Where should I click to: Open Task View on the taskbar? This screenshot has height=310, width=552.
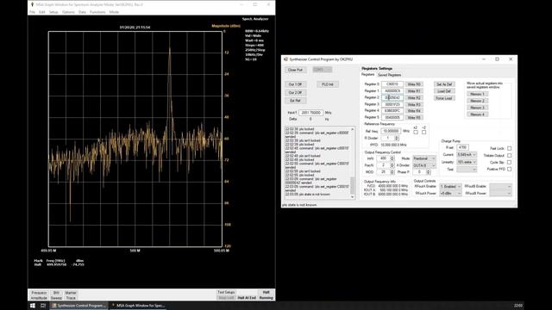click(43, 306)
